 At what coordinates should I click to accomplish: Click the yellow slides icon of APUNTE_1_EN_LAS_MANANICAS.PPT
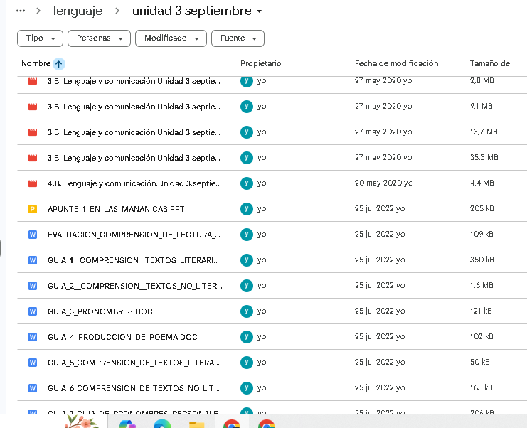(33, 209)
